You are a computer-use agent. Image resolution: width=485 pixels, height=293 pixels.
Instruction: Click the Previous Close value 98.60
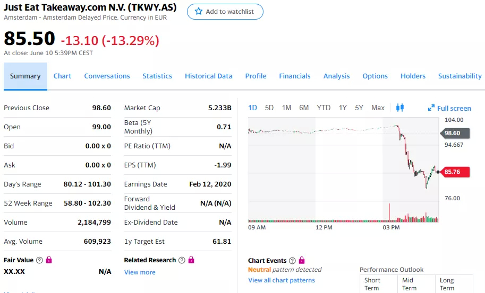point(101,108)
